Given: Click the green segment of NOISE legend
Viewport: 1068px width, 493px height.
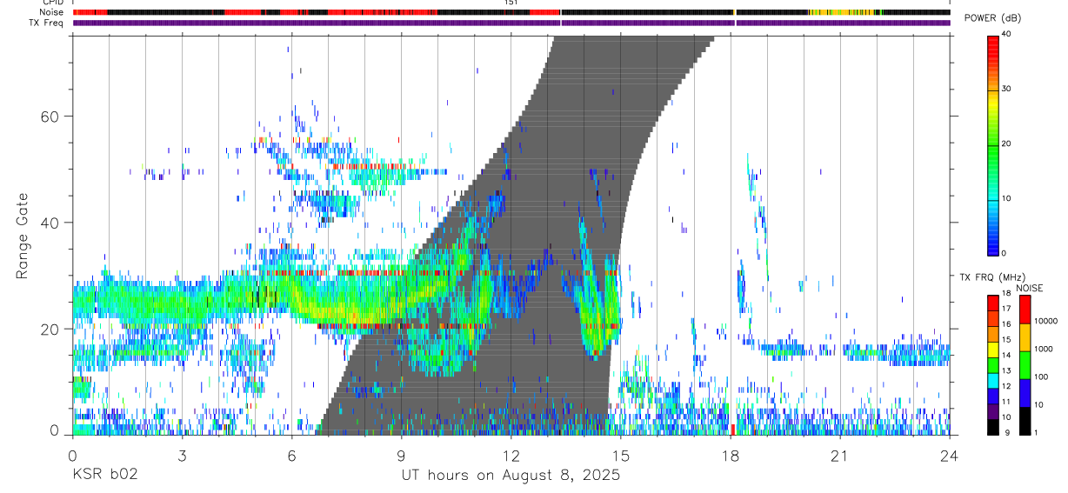Looking at the screenshot, I should (x=1024, y=365).
